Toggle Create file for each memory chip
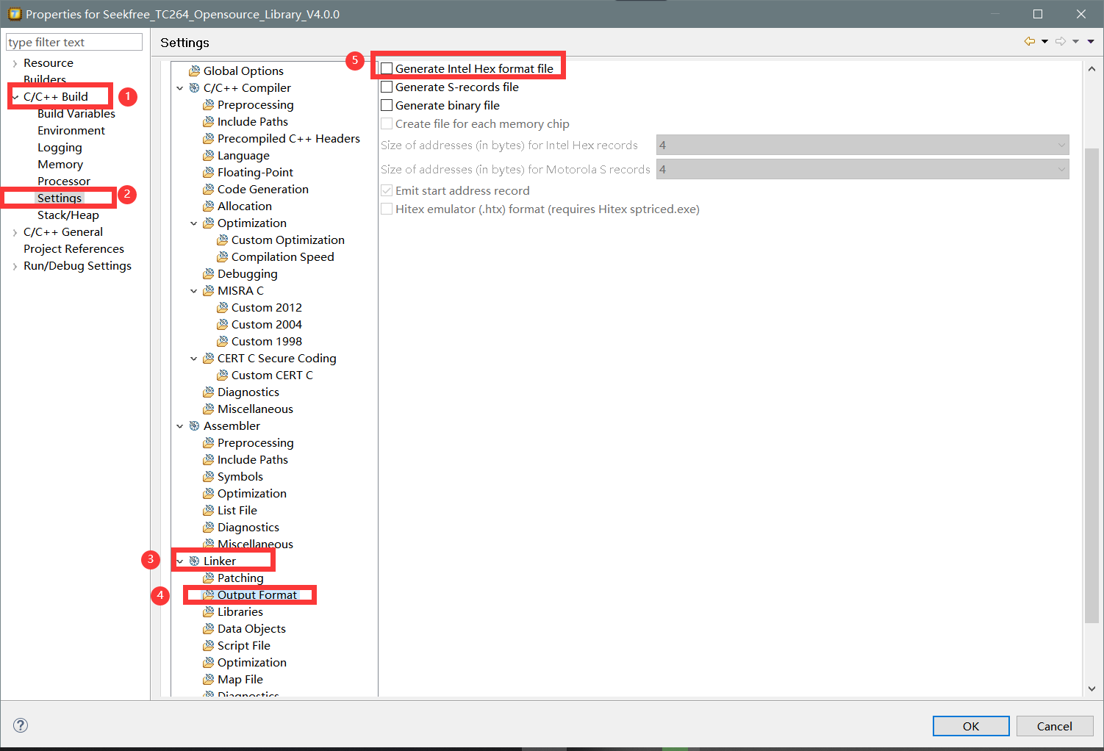Image resolution: width=1104 pixels, height=751 pixels. tap(387, 124)
